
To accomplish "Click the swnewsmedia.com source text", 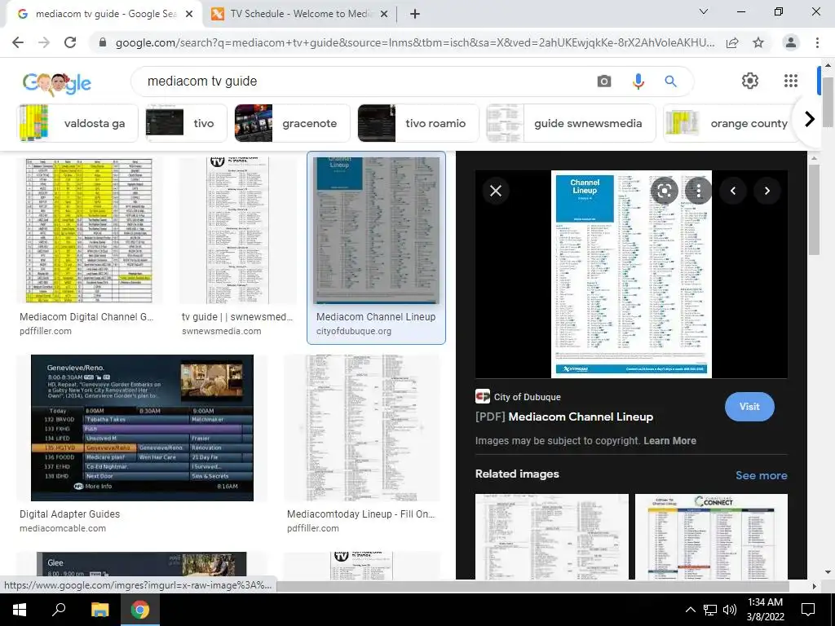I will tap(222, 331).
